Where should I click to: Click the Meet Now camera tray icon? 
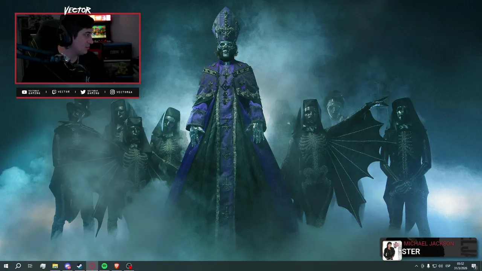(x=423, y=266)
